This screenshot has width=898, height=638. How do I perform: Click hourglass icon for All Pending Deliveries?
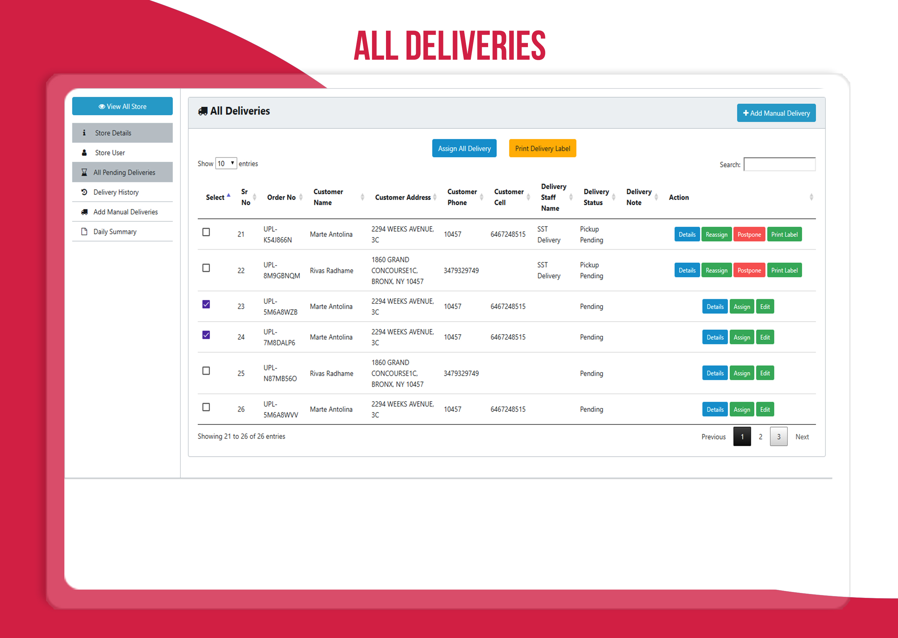84,172
